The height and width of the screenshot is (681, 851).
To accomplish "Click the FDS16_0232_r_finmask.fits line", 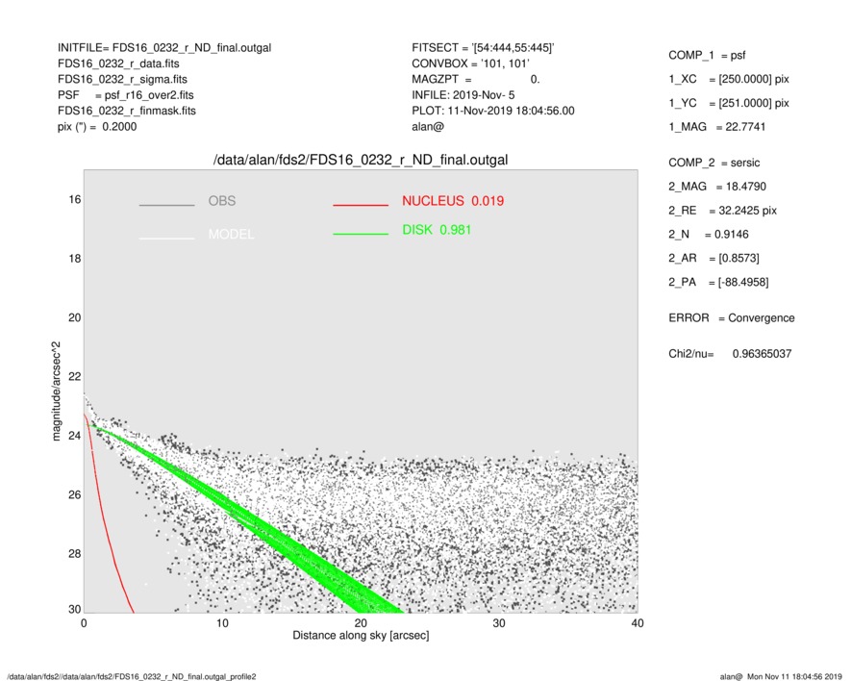I will [x=127, y=111].
